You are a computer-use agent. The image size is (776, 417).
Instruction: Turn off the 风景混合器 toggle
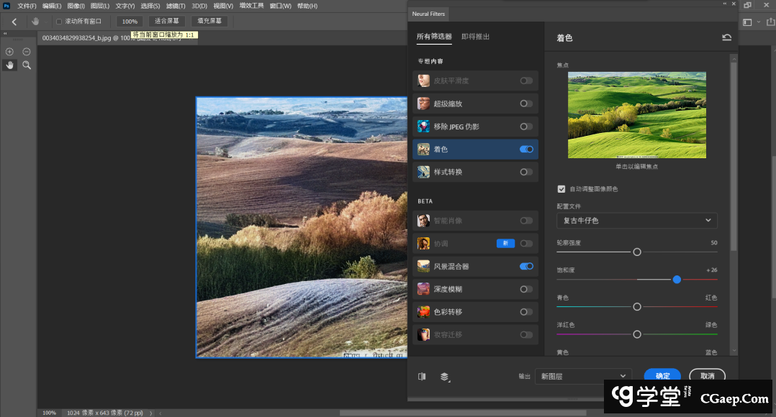point(526,266)
